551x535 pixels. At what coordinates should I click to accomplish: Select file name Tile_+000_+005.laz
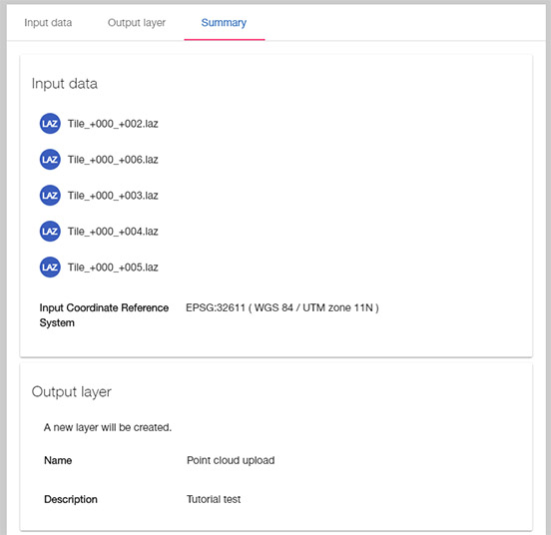point(113,267)
